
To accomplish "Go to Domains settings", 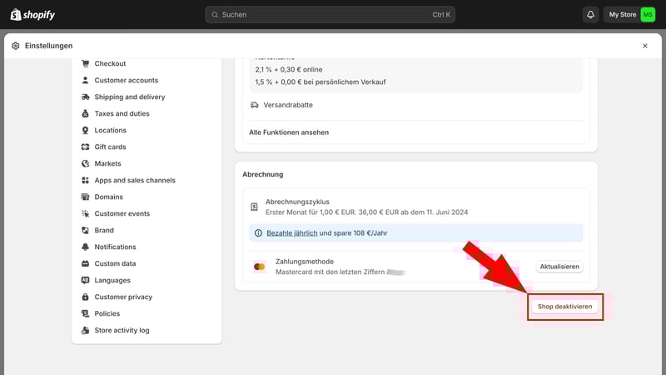I will [108, 197].
